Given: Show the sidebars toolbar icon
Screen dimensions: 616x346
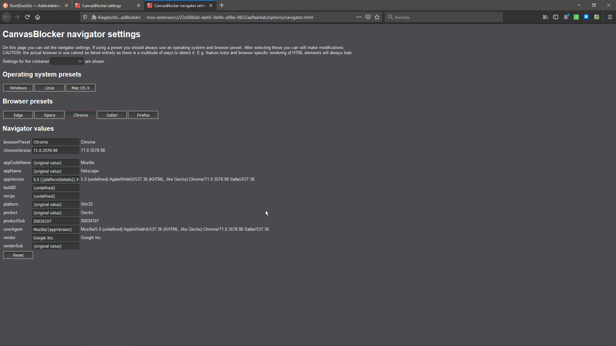Looking at the screenshot, I should point(556,17).
